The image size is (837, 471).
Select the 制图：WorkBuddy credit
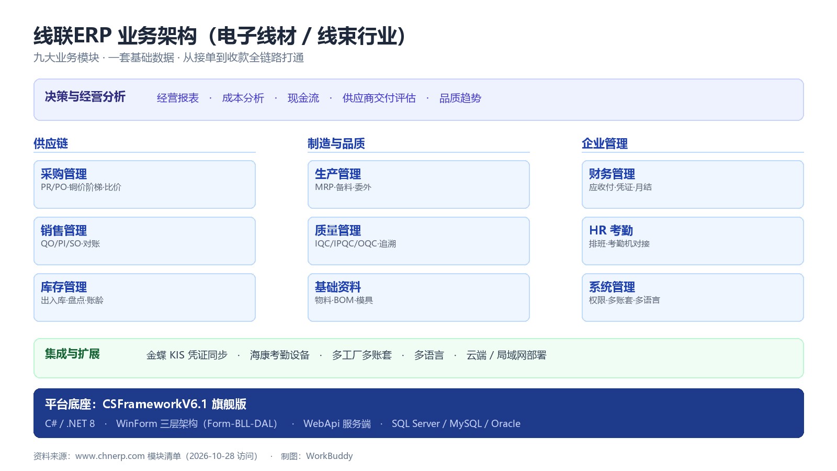point(317,456)
